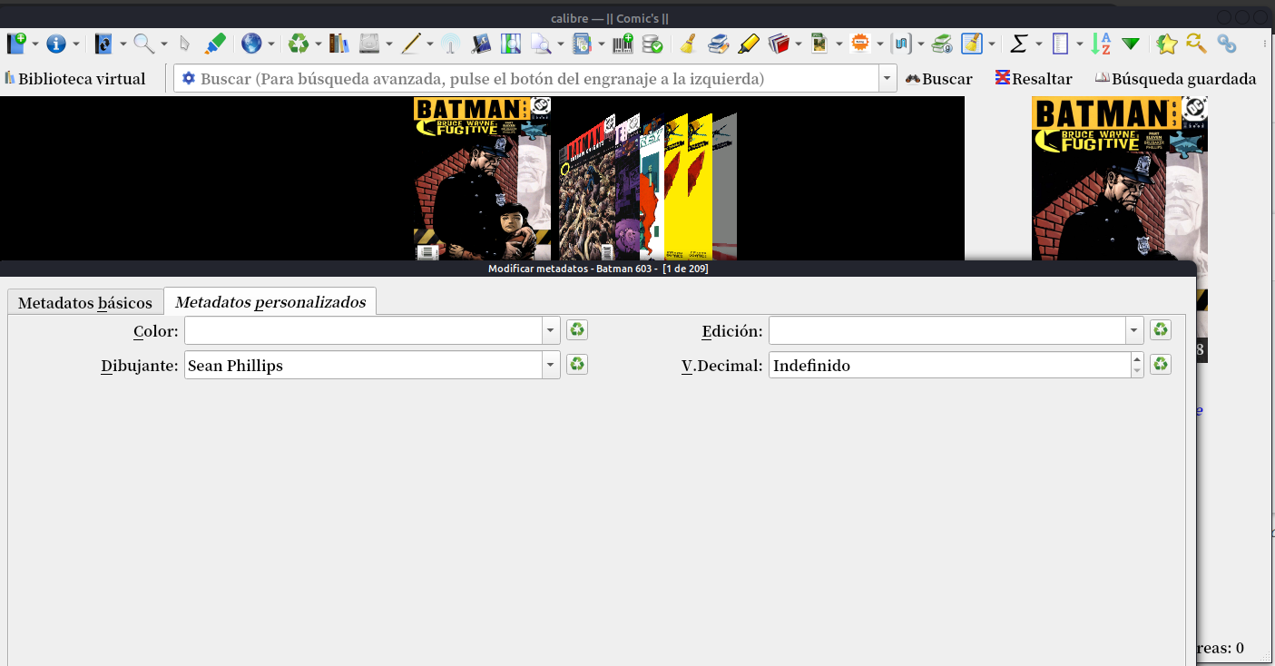
Task: Click the Dibujante field showing Sean Phillips
Action: click(x=364, y=366)
